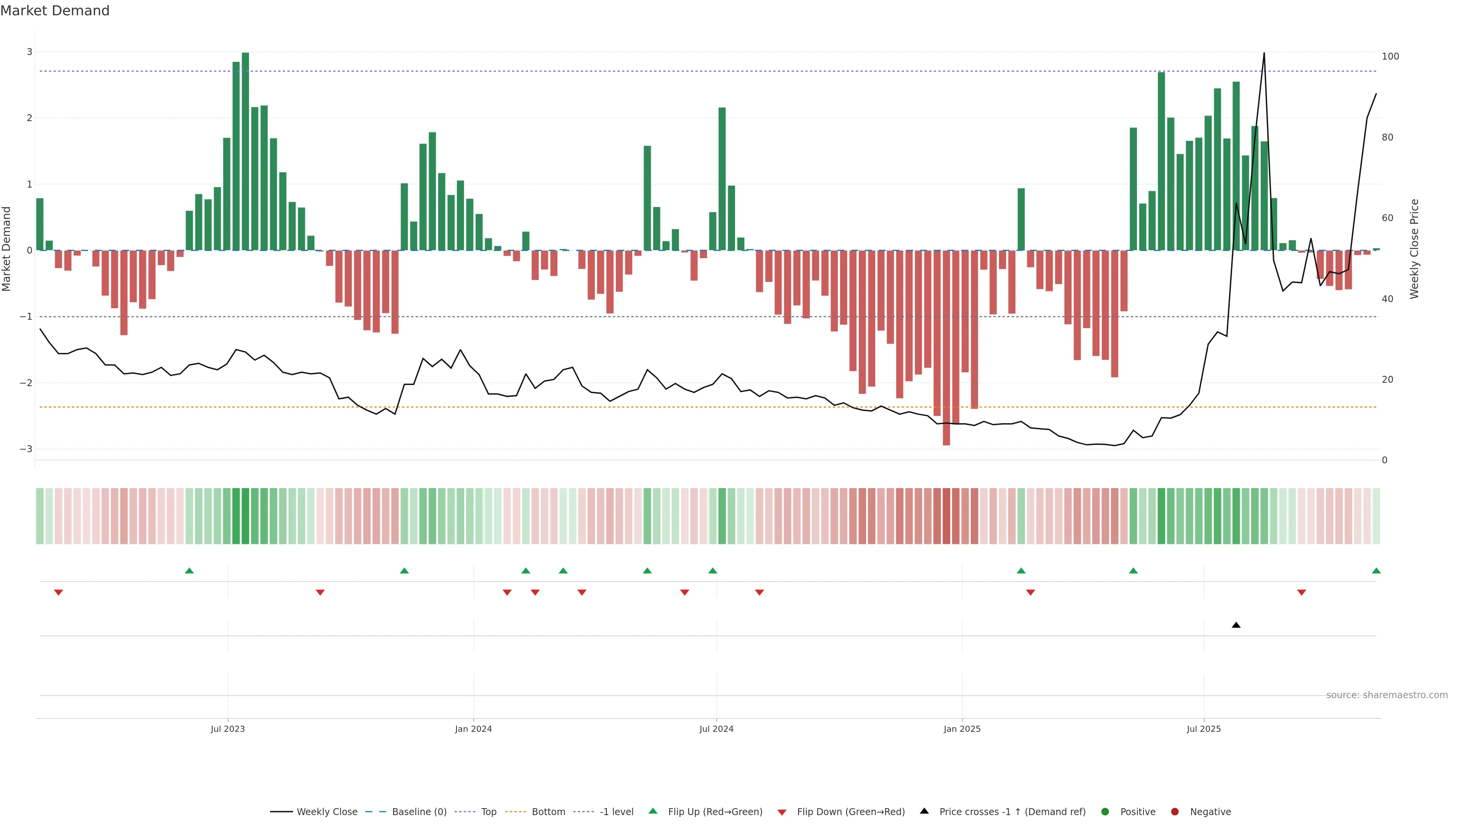This screenshot has height=825, width=1467.
Task: Click the rightmost green flip-up triangle marker
Action: (x=1376, y=571)
